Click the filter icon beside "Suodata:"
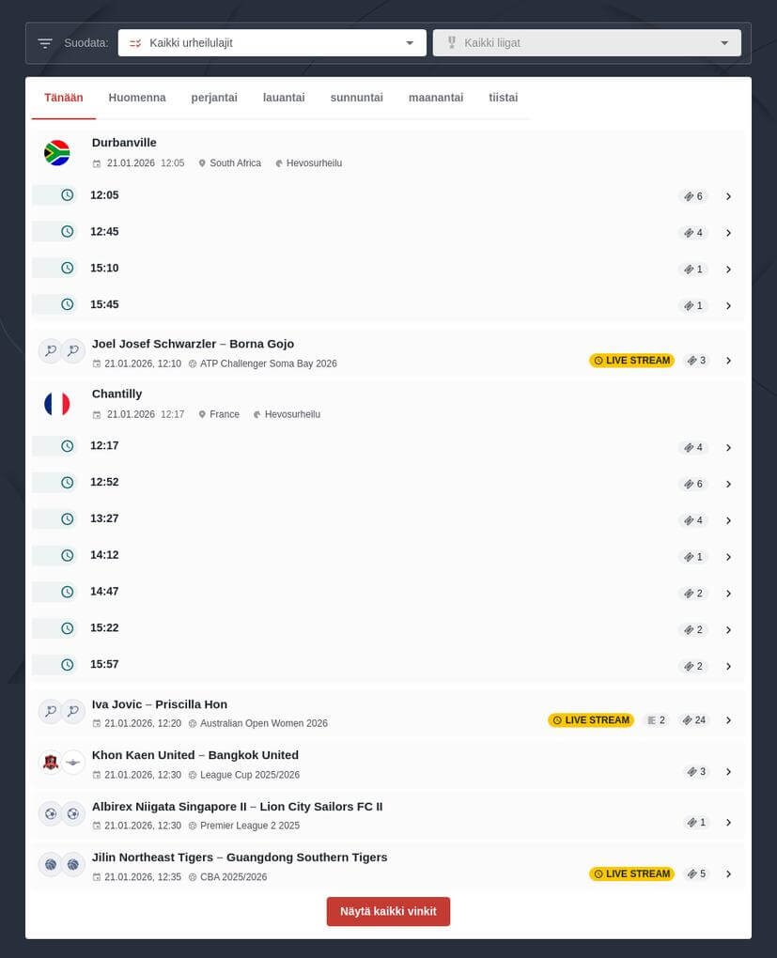 [x=44, y=42]
